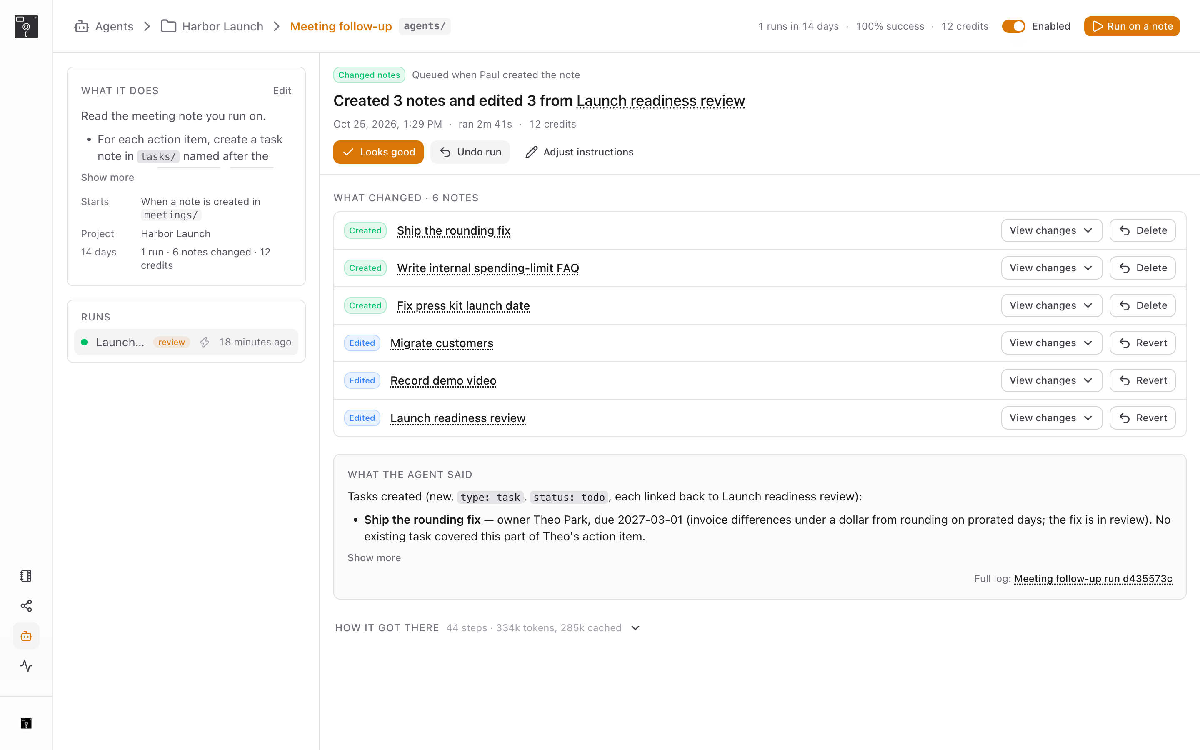Click Run on a note button
1200x750 pixels.
pyautogui.click(x=1132, y=26)
